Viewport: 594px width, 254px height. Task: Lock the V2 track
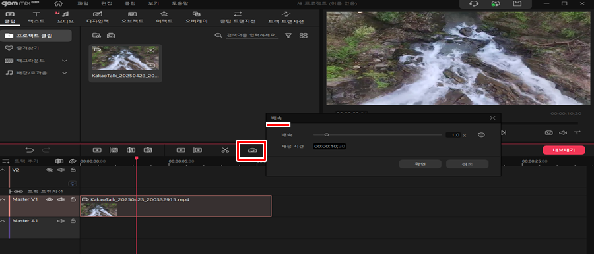(x=73, y=170)
